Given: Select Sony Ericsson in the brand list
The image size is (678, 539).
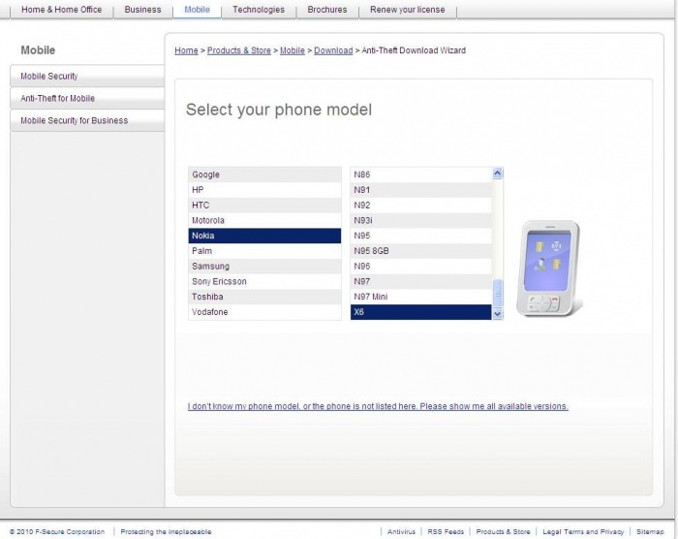Looking at the screenshot, I should pos(264,281).
